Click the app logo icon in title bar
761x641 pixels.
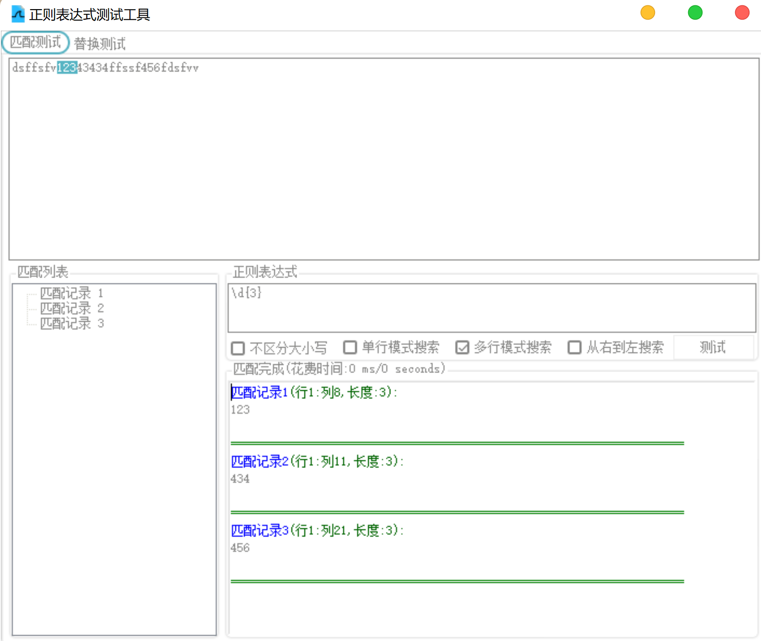[18, 14]
